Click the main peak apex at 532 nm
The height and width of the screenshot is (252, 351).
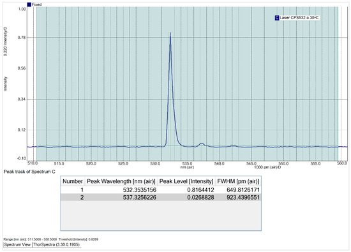coord(170,33)
